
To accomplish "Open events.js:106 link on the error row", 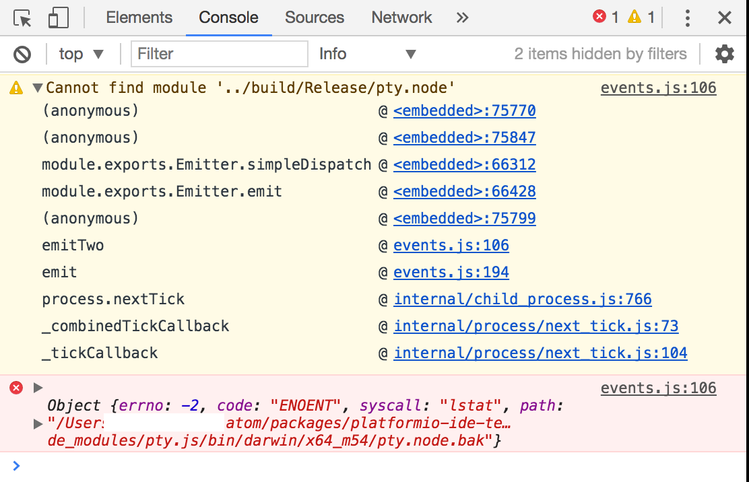I will tap(658, 388).
